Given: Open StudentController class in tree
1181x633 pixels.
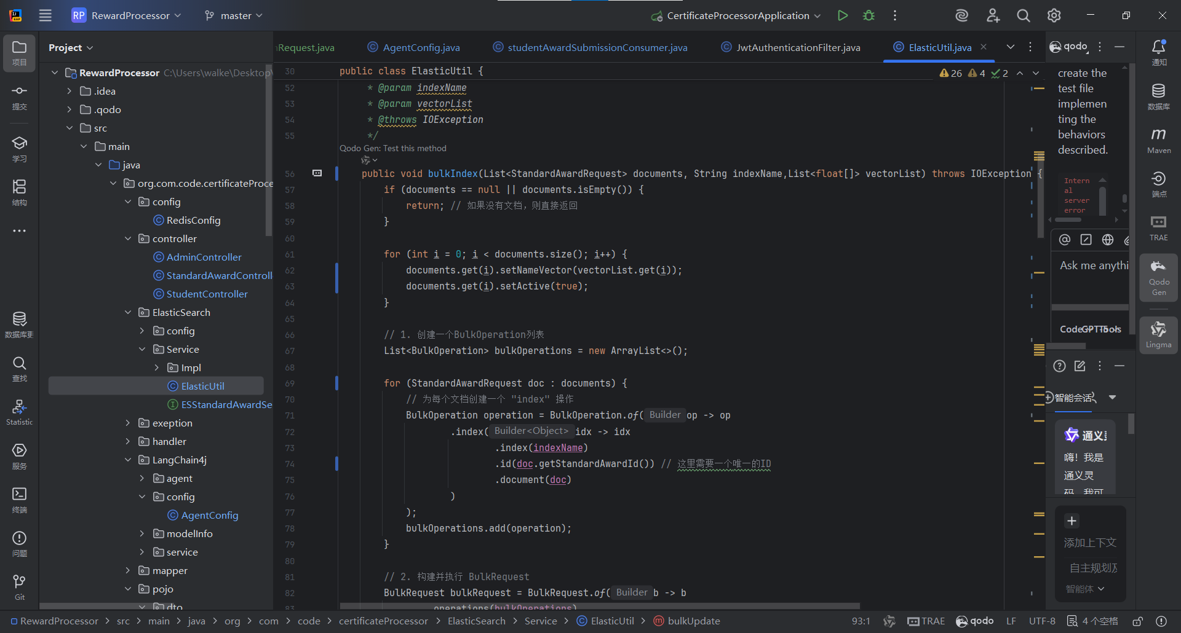Looking at the screenshot, I should click(200, 294).
